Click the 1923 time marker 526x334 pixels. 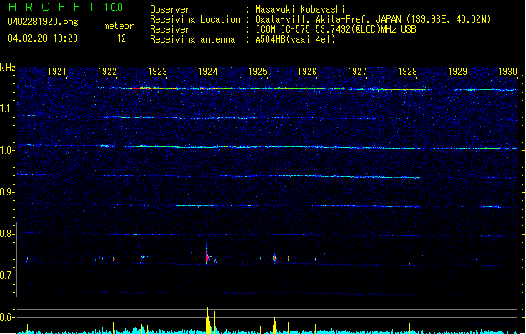click(157, 72)
